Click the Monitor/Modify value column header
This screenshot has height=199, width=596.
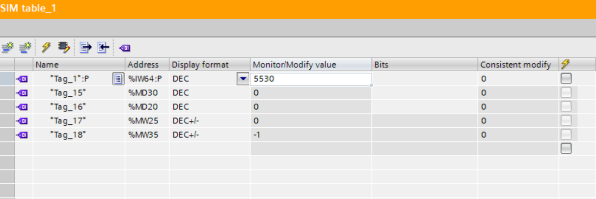(x=311, y=64)
